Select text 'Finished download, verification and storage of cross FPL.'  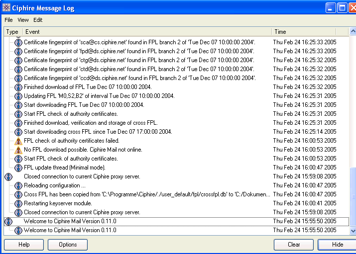pyautogui.click(x=91, y=123)
